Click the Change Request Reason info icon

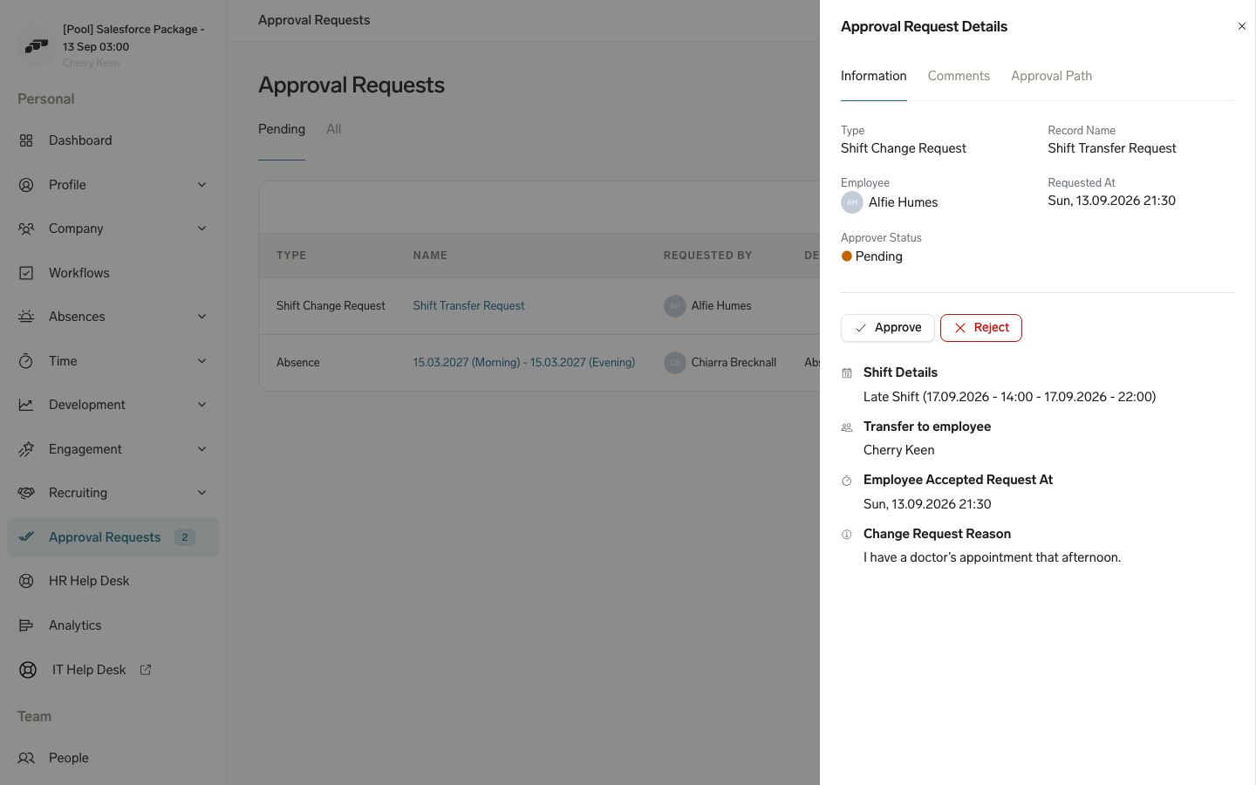tap(847, 535)
